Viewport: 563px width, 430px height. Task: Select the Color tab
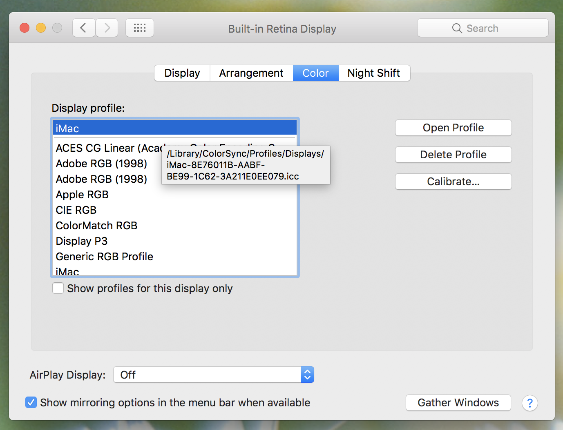[315, 73]
